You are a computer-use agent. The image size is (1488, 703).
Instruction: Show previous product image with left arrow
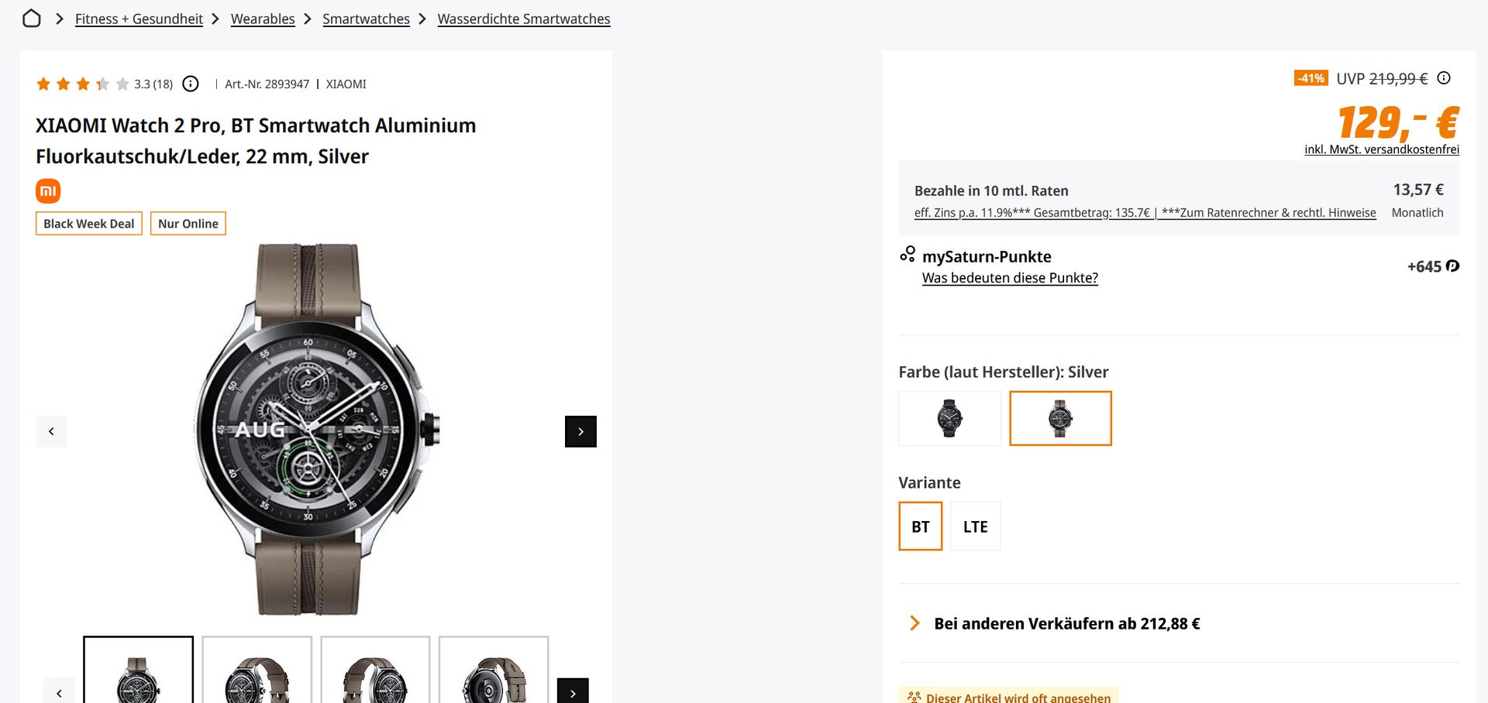pyautogui.click(x=51, y=431)
